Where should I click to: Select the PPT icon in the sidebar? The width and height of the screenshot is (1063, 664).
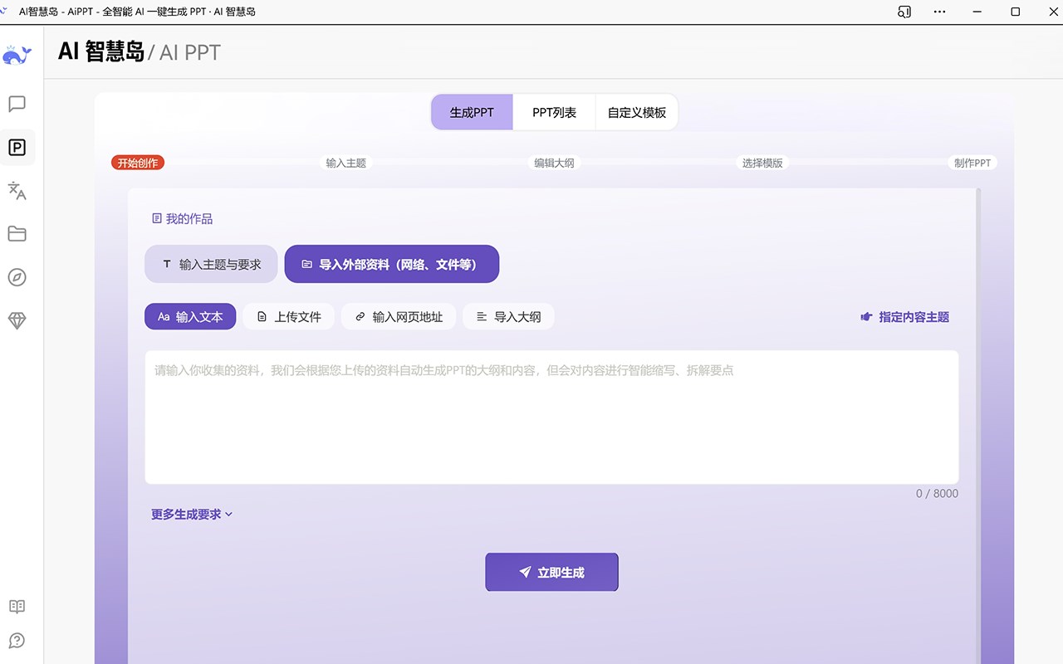pos(17,148)
